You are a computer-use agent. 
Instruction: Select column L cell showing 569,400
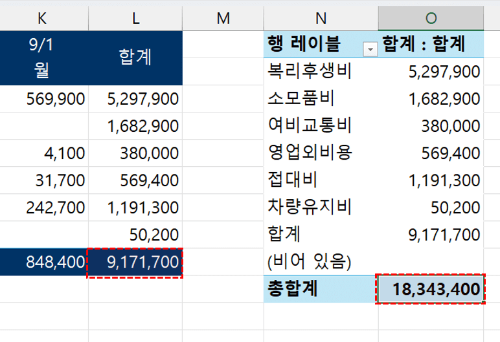pos(135,180)
